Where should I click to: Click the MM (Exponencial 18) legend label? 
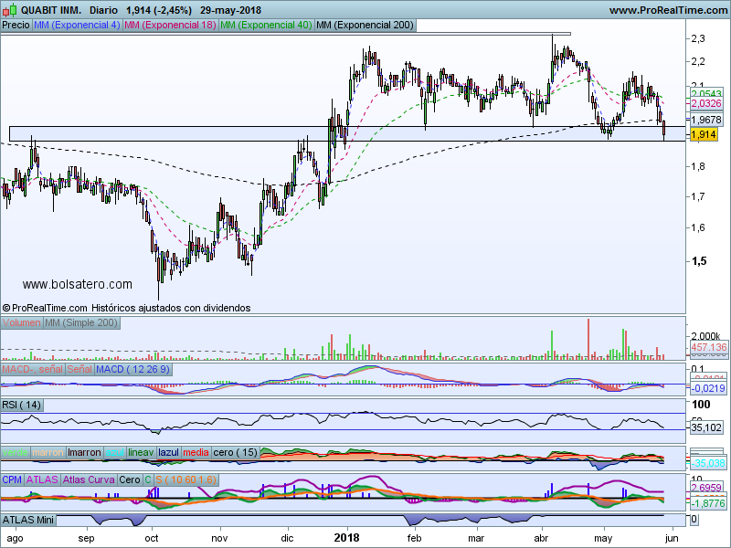169,26
